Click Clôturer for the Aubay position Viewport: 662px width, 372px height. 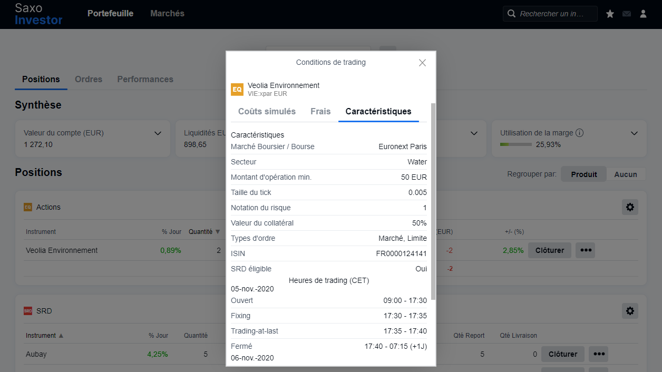563,354
